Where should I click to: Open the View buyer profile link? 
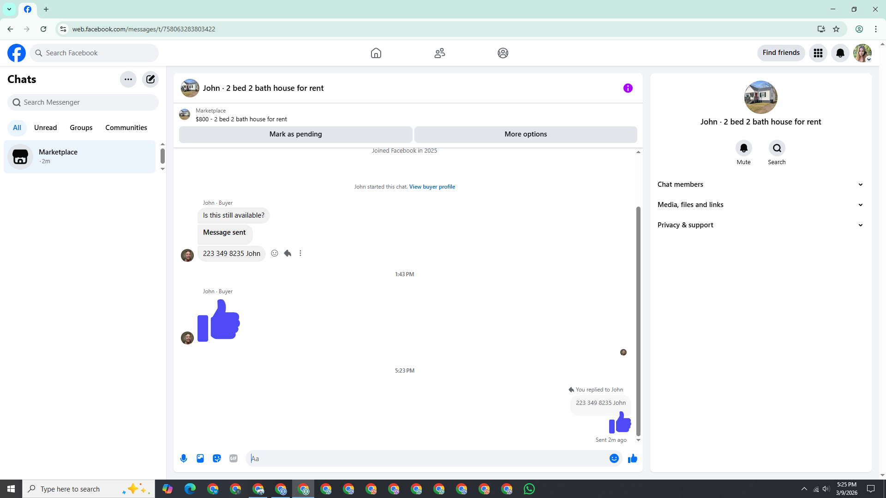point(432,187)
